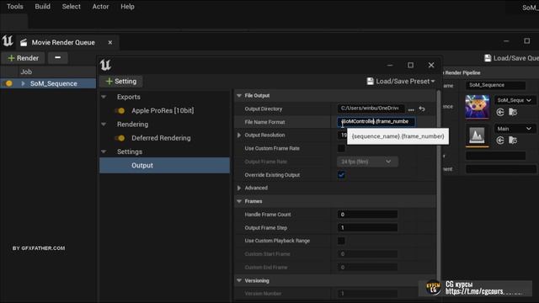Image resolution: width=539 pixels, height=303 pixels.
Task: Click the Output Directory path field
Action: (371, 109)
